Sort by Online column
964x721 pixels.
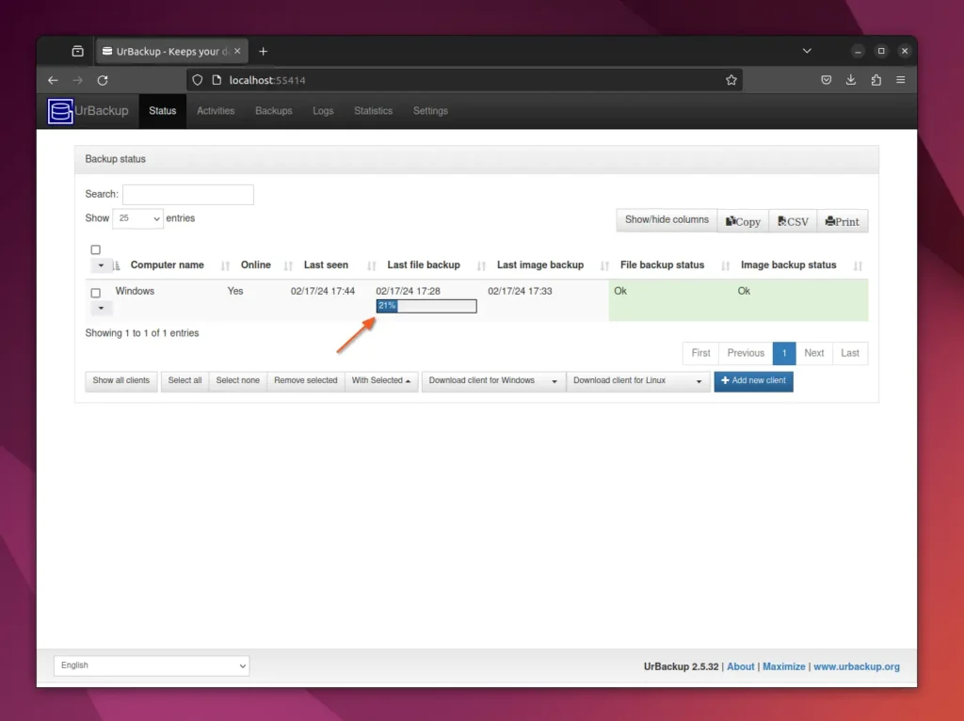[x=256, y=264]
